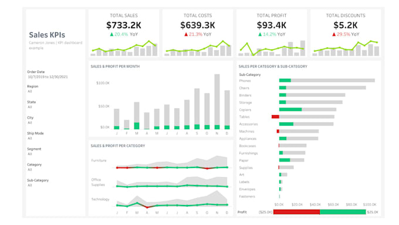
Task: Click Sales Per Category & Sub-Category title
Action: click(x=273, y=66)
